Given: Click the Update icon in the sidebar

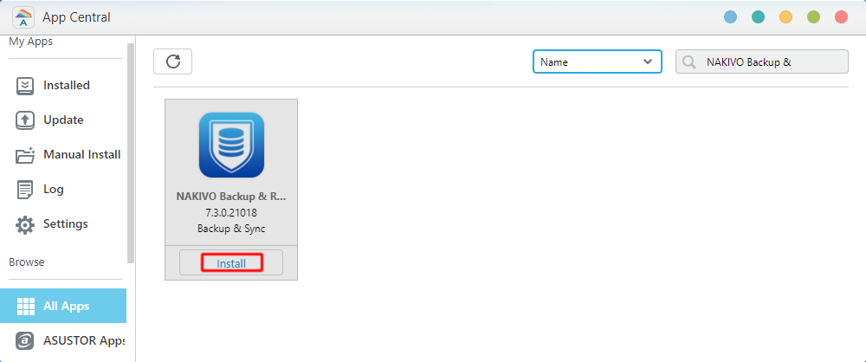Looking at the screenshot, I should [26, 120].
